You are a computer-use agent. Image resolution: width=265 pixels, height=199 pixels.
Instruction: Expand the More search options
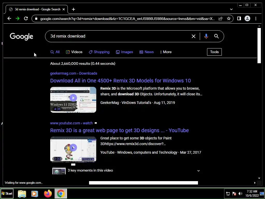click(x=166, y=52)
